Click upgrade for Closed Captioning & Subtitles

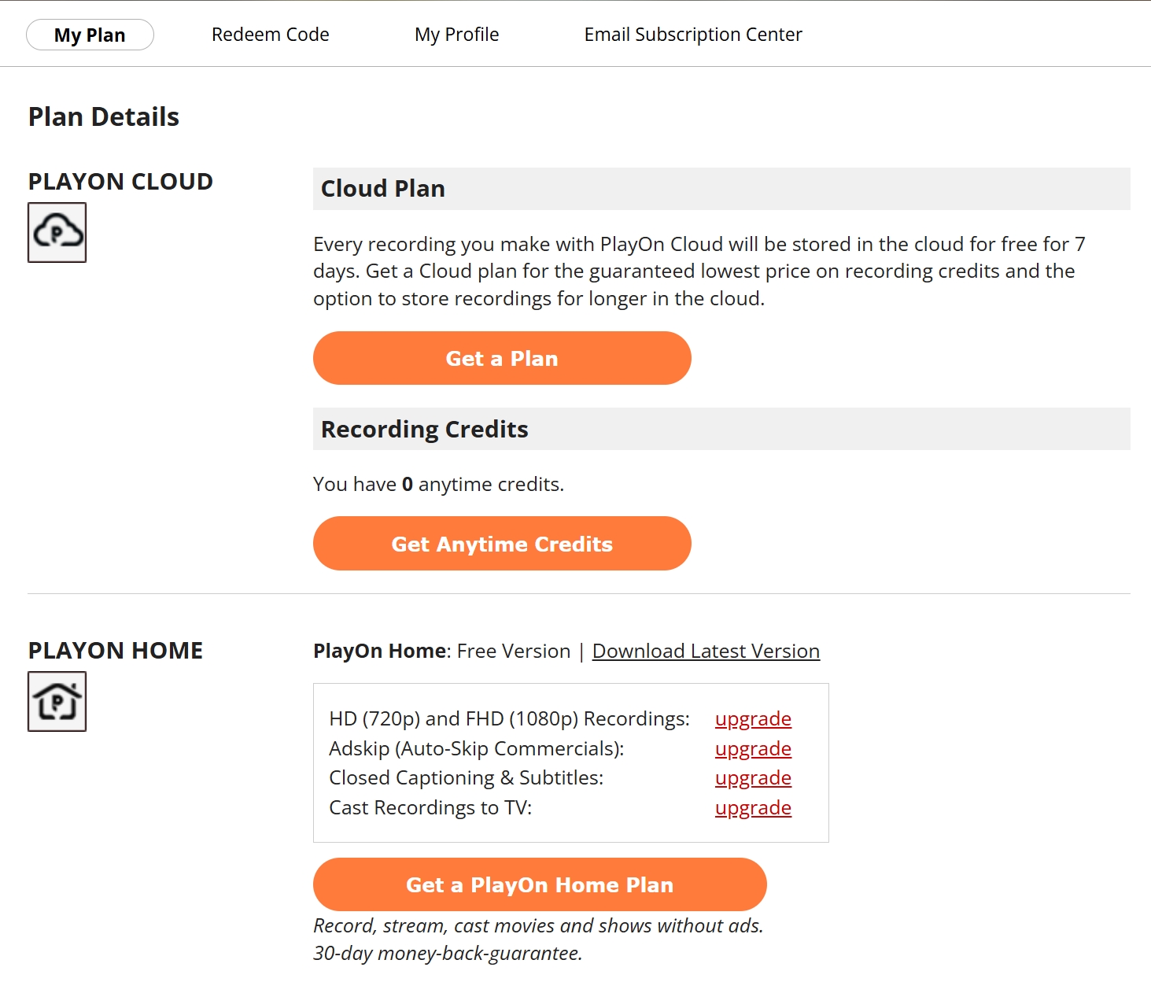pyautogui.click(x=753, y=777)
